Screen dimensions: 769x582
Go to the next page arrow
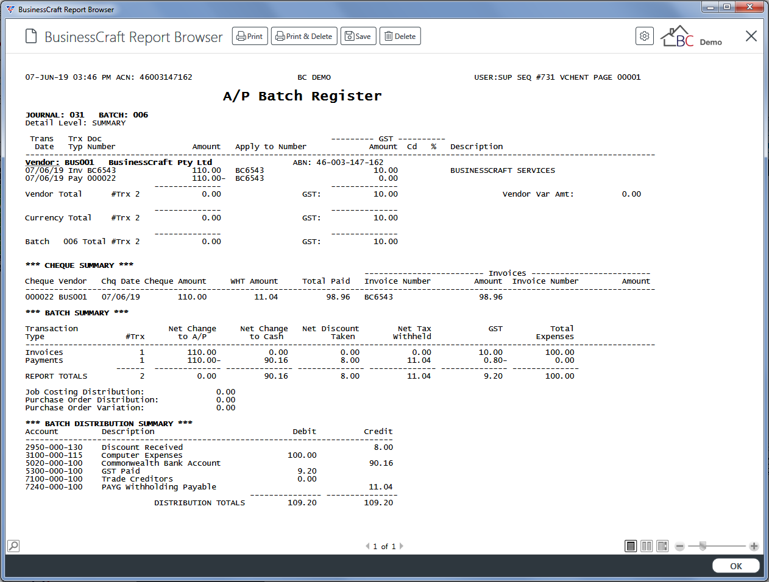(401, 546)
